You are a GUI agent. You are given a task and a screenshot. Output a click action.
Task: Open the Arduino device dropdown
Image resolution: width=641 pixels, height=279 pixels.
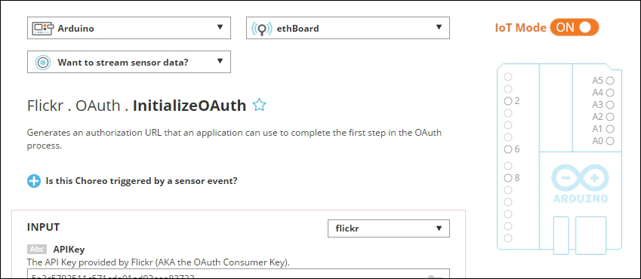(129, 28)
